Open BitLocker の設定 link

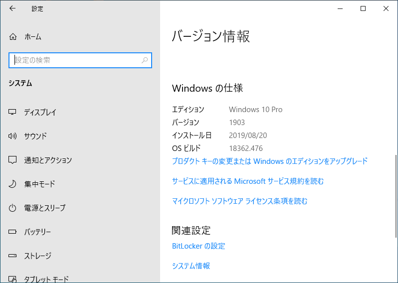pos(199,246)
